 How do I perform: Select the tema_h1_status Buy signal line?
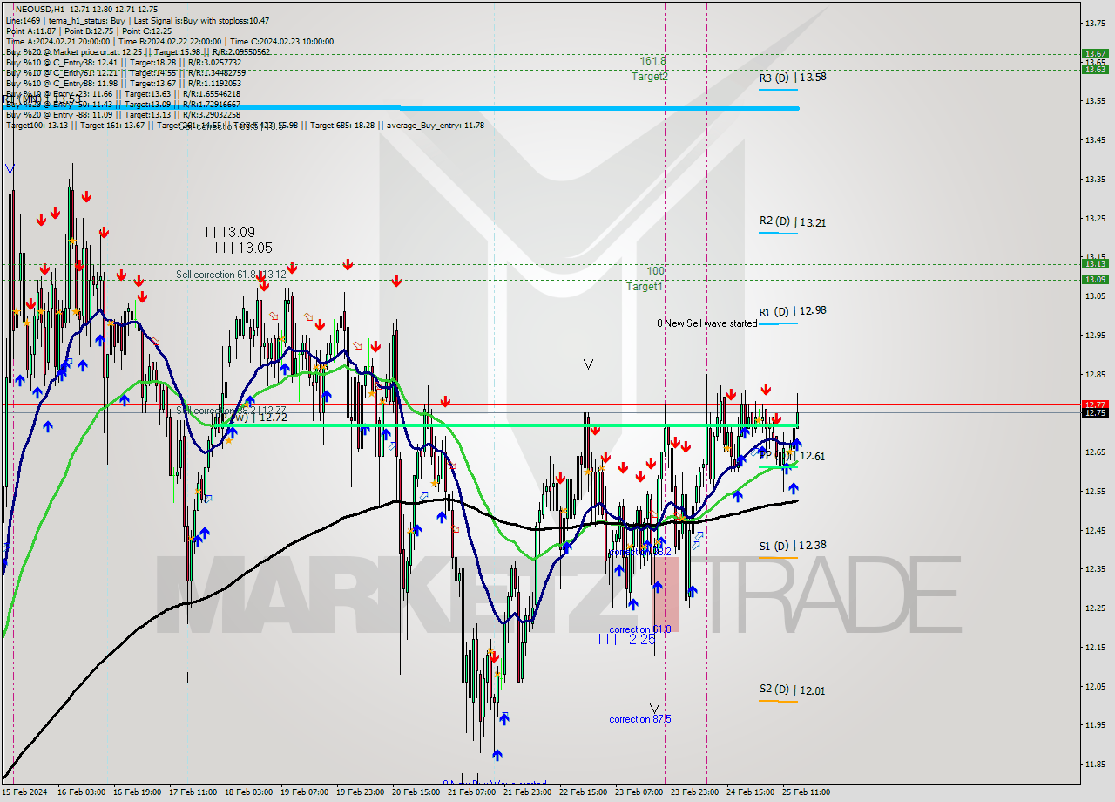click(137, 20)
